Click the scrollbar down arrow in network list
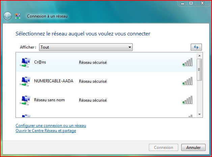Screen dimensions: 212x157 tap(200, 114)
